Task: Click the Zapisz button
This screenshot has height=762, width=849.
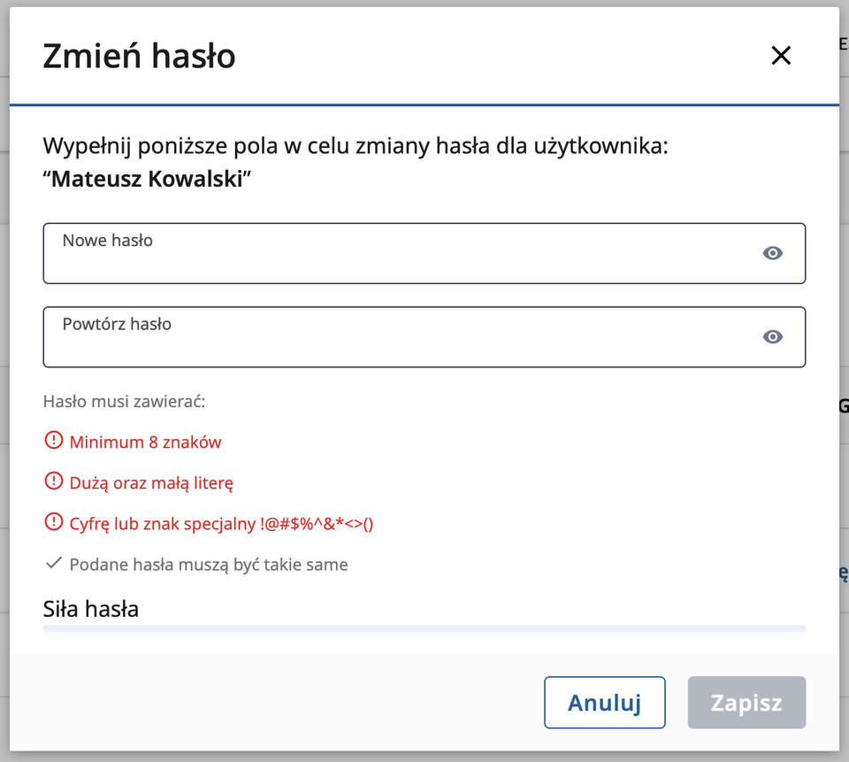Action: pyautogui.click(x=746, y=703)
